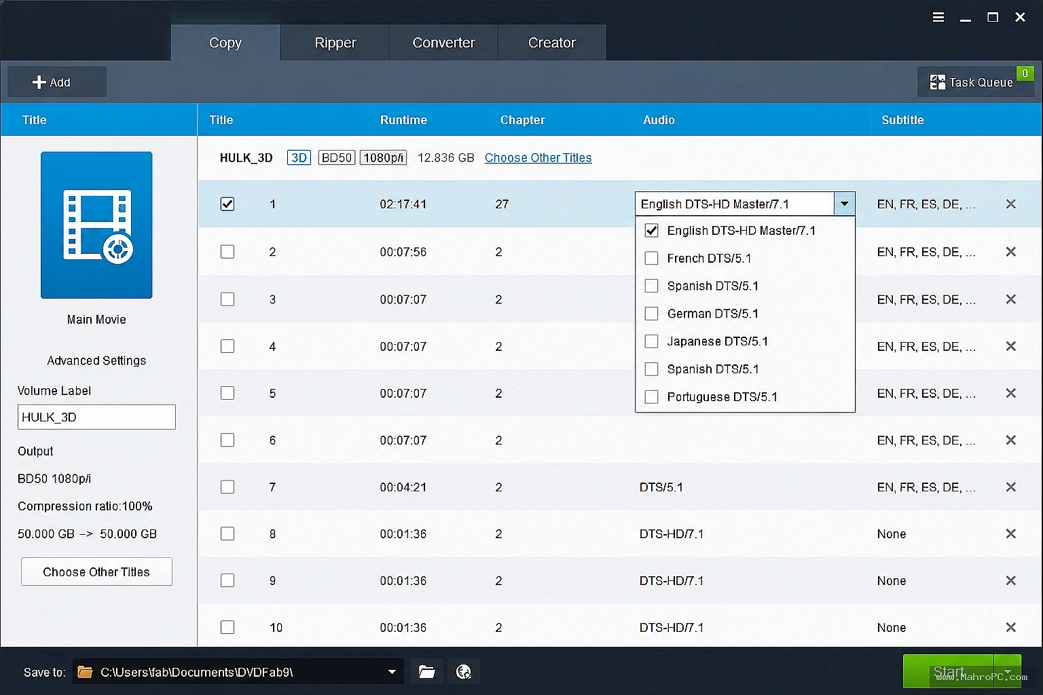The width and height of the screenshot is (1043, 695).
Task: Click the Task Queue icon button
Action: click(x=975, y=82)
